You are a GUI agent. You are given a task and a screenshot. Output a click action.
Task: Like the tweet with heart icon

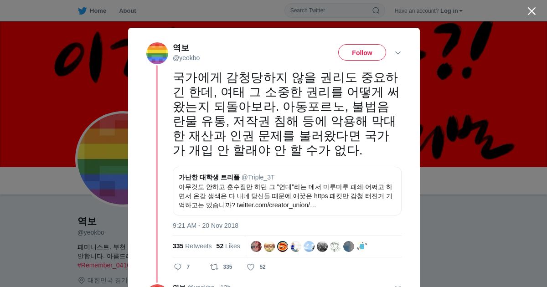(x=250, y=267)
